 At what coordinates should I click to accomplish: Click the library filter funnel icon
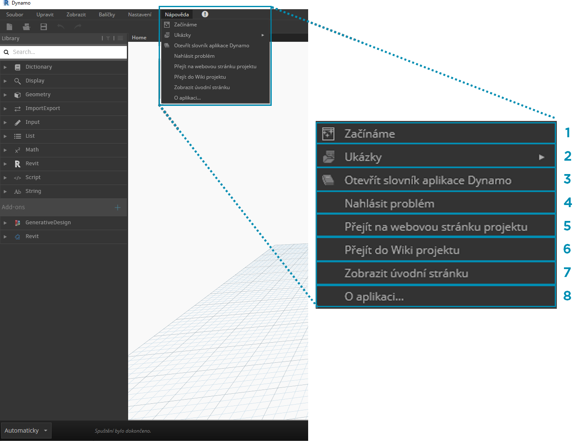point(108,38)
